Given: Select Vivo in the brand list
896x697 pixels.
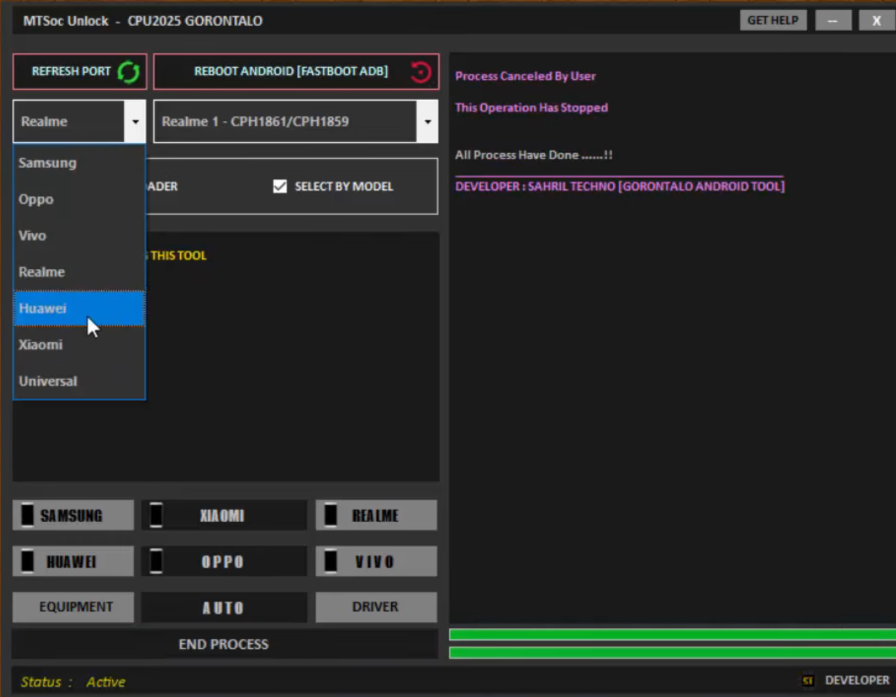Looking at the screenshot, I should point(79,235).
